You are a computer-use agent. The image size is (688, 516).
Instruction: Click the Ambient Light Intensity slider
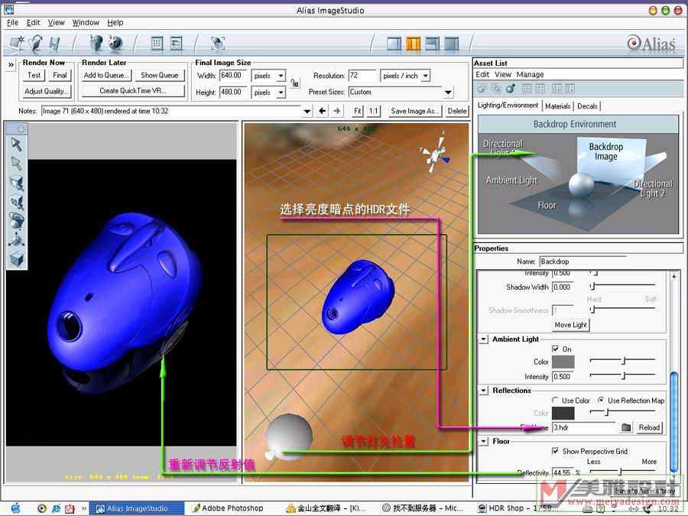coord(622,376)
